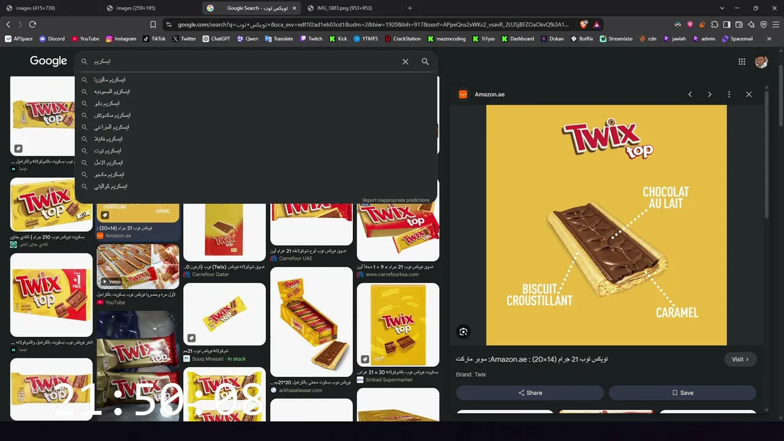784x441 pixels.
Task: Click the Visit button for Amazon.ae
Action: tap(740, 360)
